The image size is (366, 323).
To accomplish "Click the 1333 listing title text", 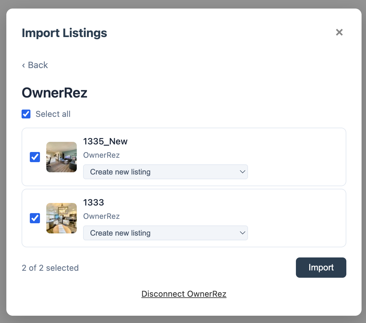I will click(94, 202).
